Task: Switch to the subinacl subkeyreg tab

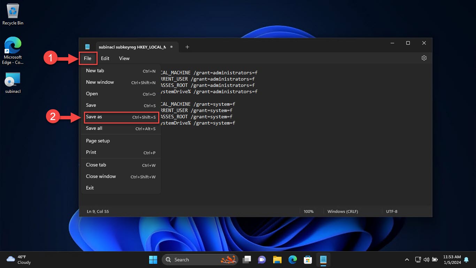Action: point(132,47)
